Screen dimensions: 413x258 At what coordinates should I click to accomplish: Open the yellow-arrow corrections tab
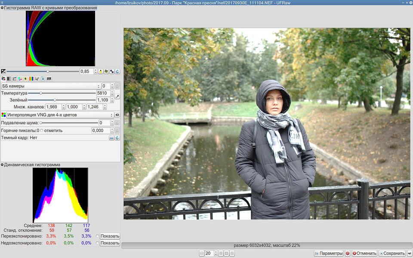point(26,78)
